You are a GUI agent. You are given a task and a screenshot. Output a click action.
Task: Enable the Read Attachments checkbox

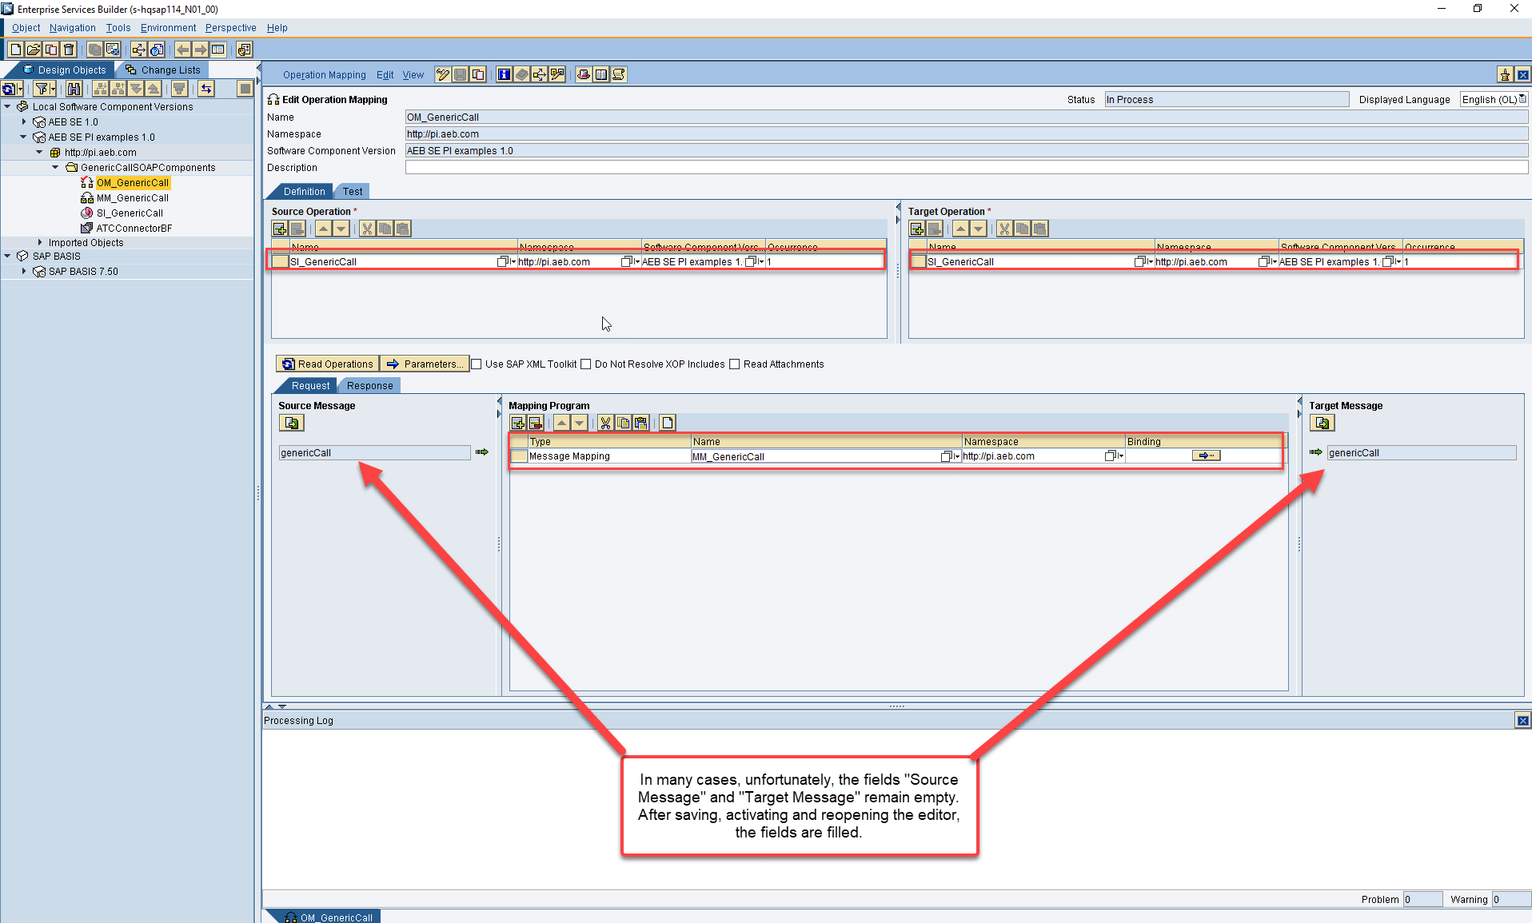pyautogui.click(x=735, y=364)
